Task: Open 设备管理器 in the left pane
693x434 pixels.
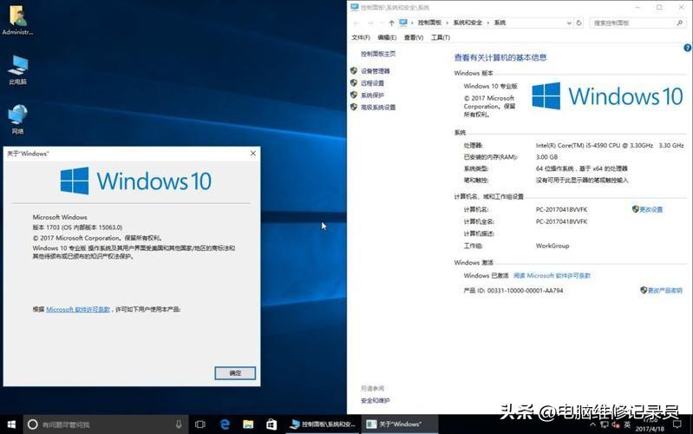Action: coord(376,71)
